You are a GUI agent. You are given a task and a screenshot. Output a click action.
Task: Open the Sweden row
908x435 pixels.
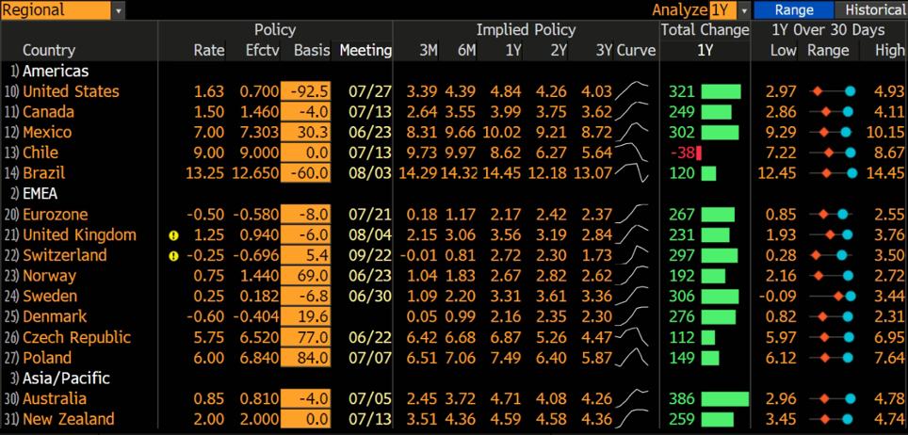point(50,296)
